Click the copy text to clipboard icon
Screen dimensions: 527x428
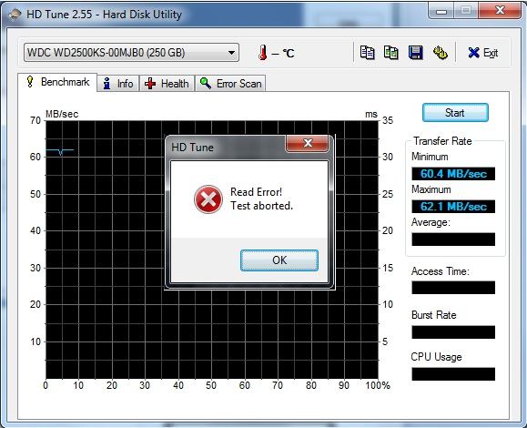click(367, 53)
